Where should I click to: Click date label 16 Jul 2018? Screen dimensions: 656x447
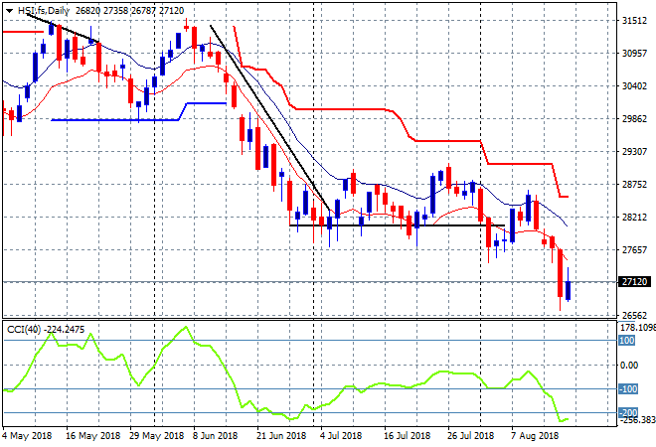(x=408, y=436)
